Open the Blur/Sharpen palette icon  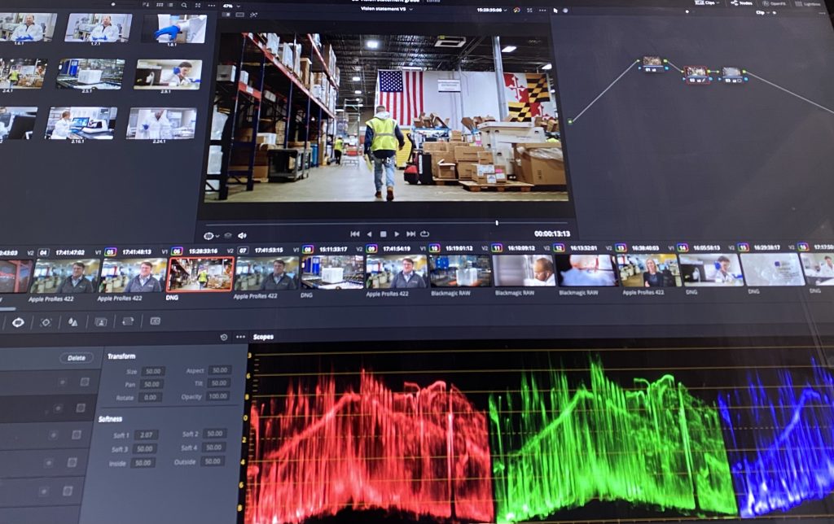pos(72,322)
